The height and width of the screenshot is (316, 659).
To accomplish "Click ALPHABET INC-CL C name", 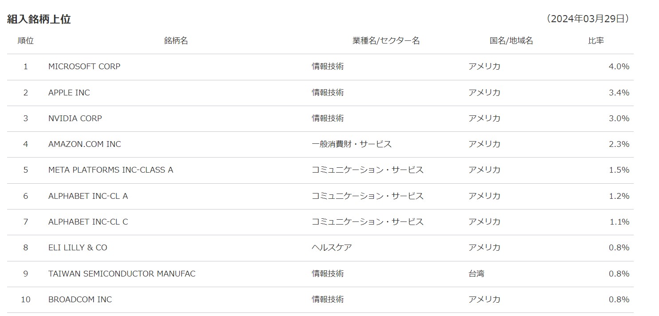I will click(x=88, y=222).
